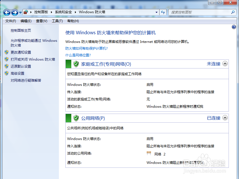Click green shield icon of 公用网络
The image size is (239, 179).
click(76, 118)
